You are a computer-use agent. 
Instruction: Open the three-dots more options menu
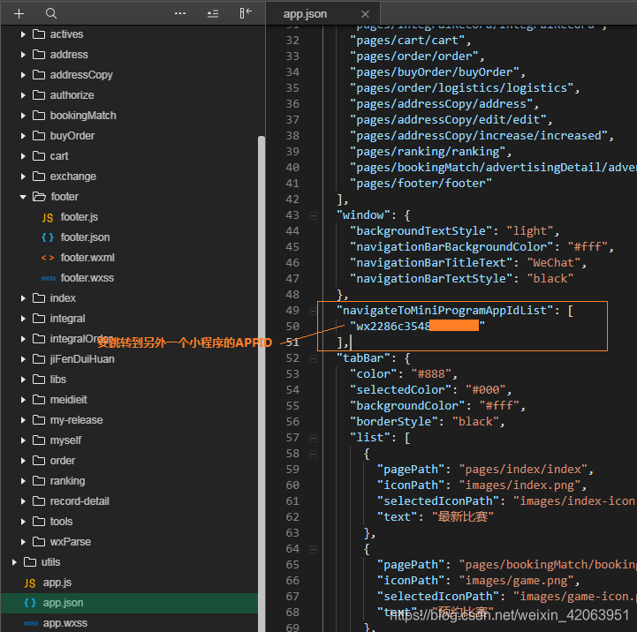[180, 13]
